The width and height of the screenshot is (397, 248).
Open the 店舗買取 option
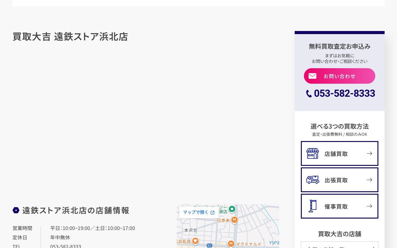340,153
